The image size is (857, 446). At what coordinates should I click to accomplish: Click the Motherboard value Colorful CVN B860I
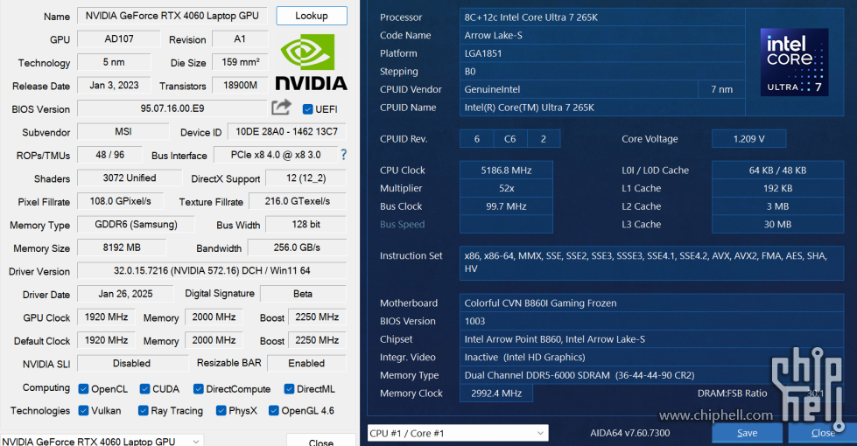pyautogui.click(x=651, y=303)
